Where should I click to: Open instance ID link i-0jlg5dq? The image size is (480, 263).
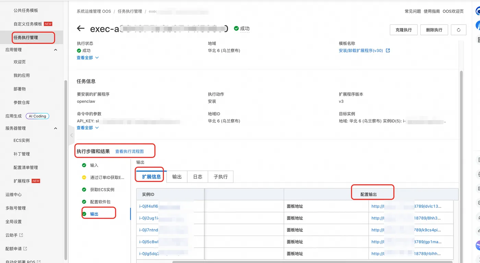(149, 254)
